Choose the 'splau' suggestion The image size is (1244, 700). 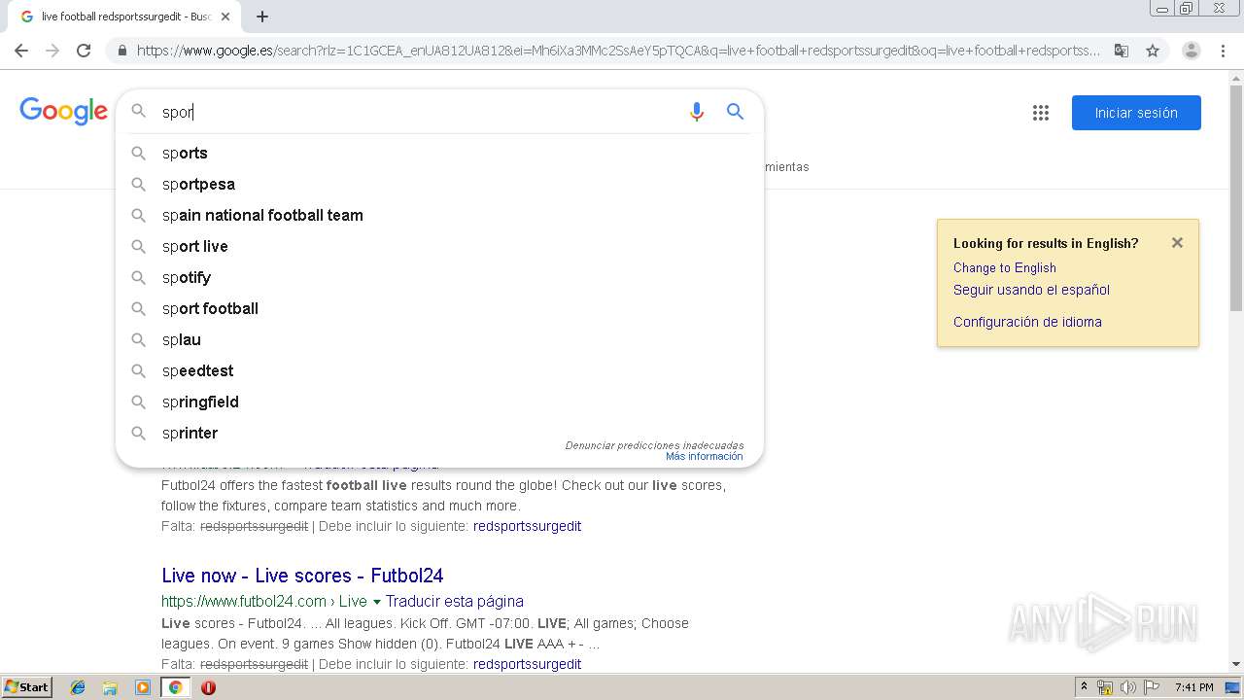[x=439, y=339]
